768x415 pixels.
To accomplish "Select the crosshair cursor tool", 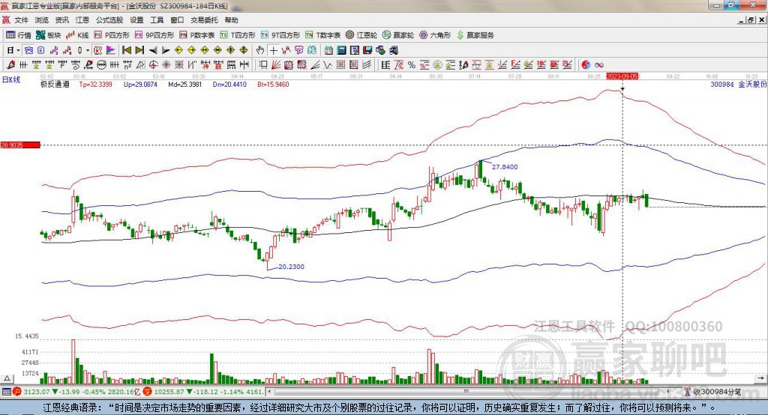I will (273, 50).
